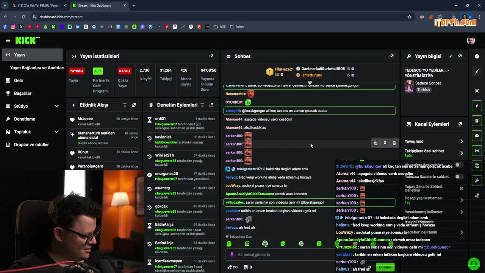
Task: Open the Facebook bookmark in bookmarks bar
Action: pyautogui.click(x=5, y=27)
